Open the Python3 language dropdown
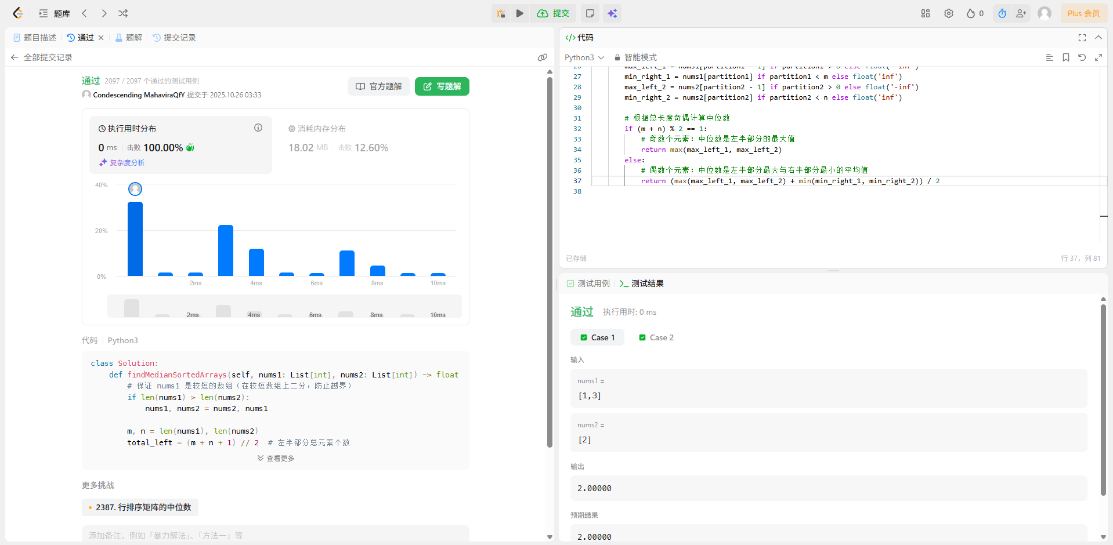The image size is (1113, 545). (584, 57)
